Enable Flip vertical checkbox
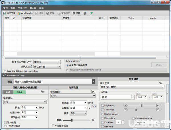 103,118
